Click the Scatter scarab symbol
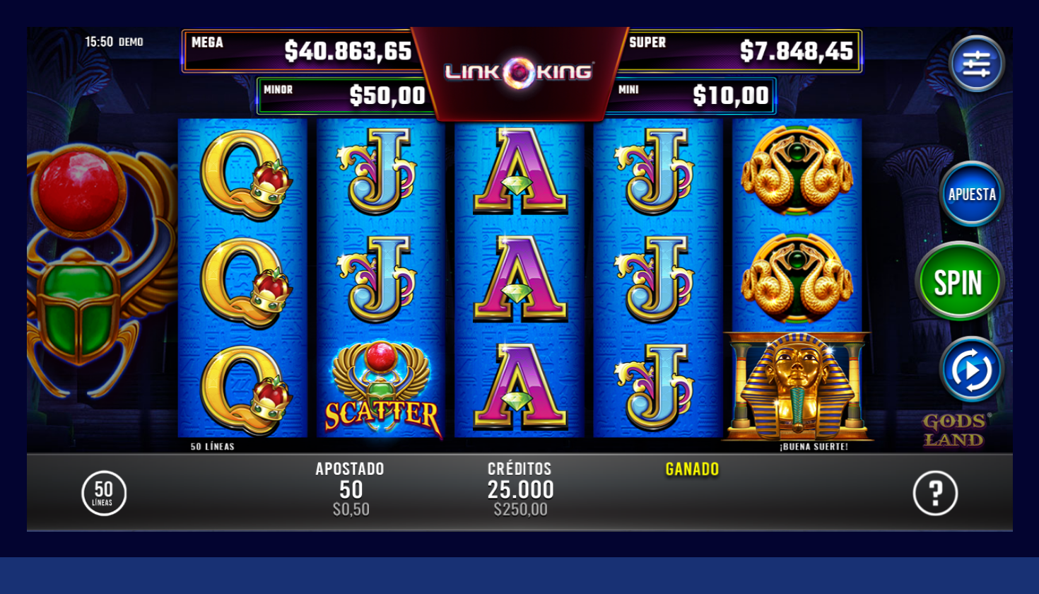 382,388
